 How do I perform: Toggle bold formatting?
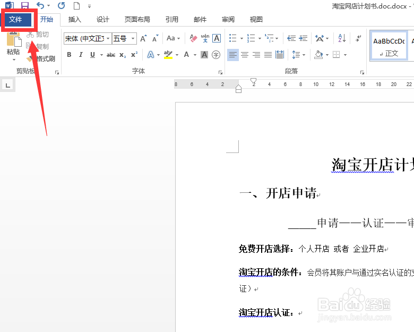pos(69,55)
